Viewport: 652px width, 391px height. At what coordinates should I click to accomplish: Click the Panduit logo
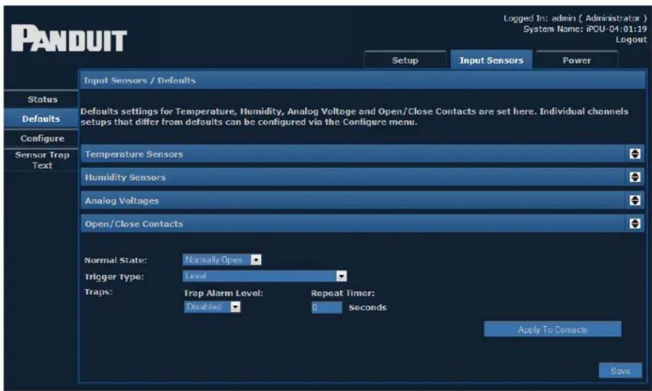coord(69,38)
